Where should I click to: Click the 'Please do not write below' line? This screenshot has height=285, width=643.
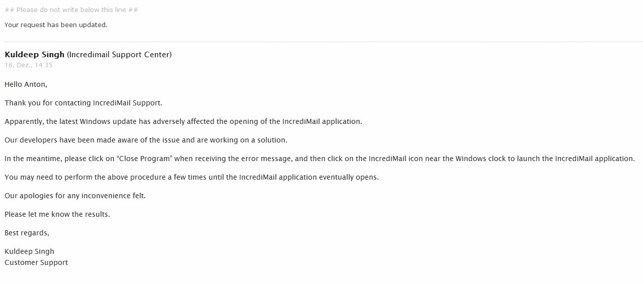click(71, 10)
